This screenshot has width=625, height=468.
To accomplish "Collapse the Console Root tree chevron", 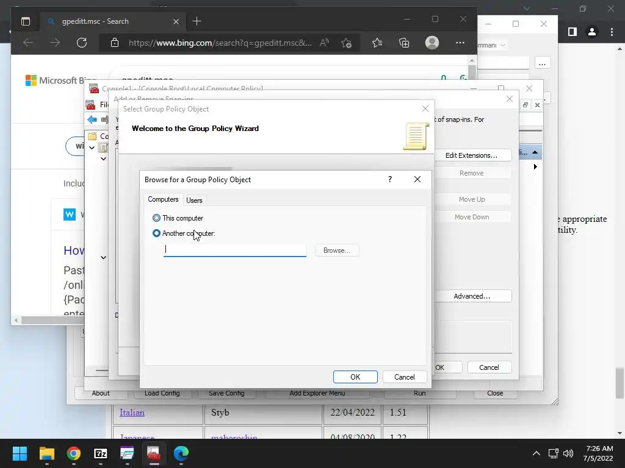I will pyautogui.click(x=92, y=147).
